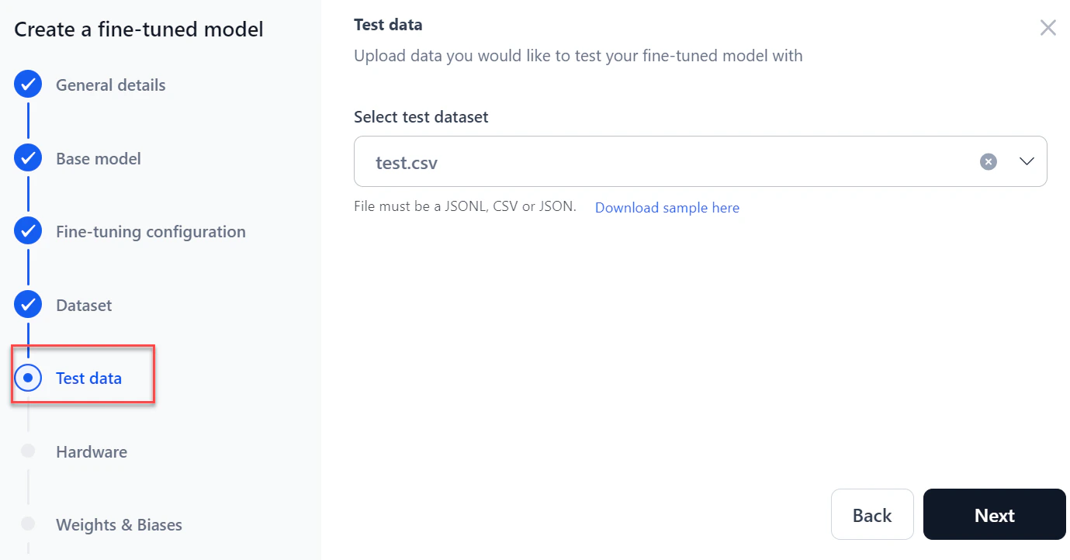Close the fine-tuning wizard with the X
The height and width of the screenshot is (560, 1070).
pyautogui.click(x=1047, y=27)
